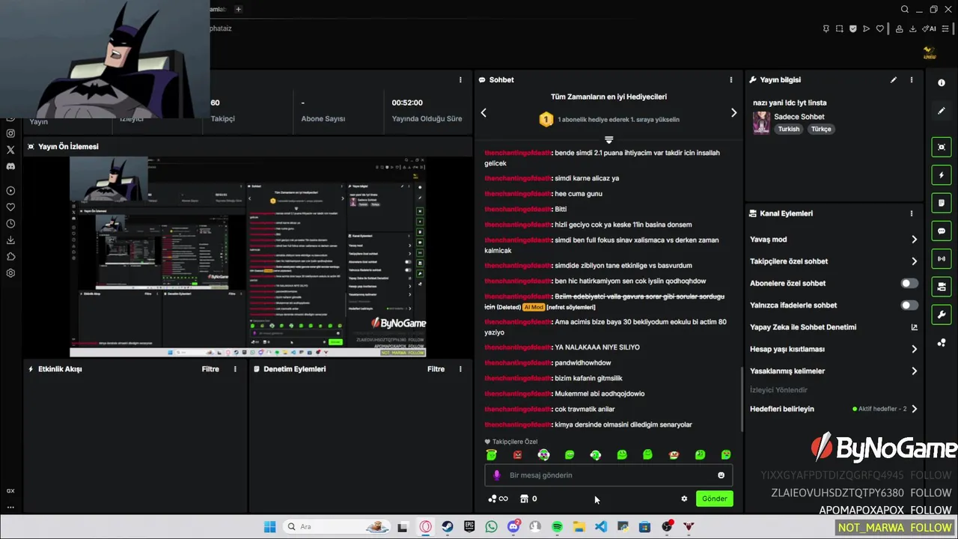958x539 pixels.
Task: Go to previous gift leaderboard slide
Action: pyautogui.click(x=483, y=112)
